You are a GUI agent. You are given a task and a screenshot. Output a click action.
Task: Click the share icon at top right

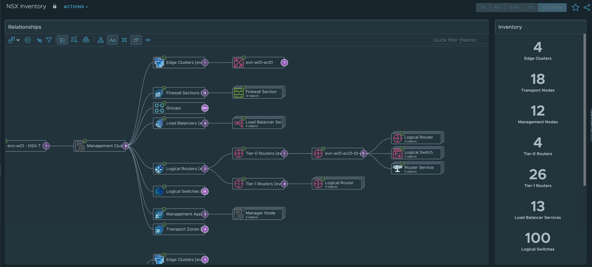click(x=587, y=7)
